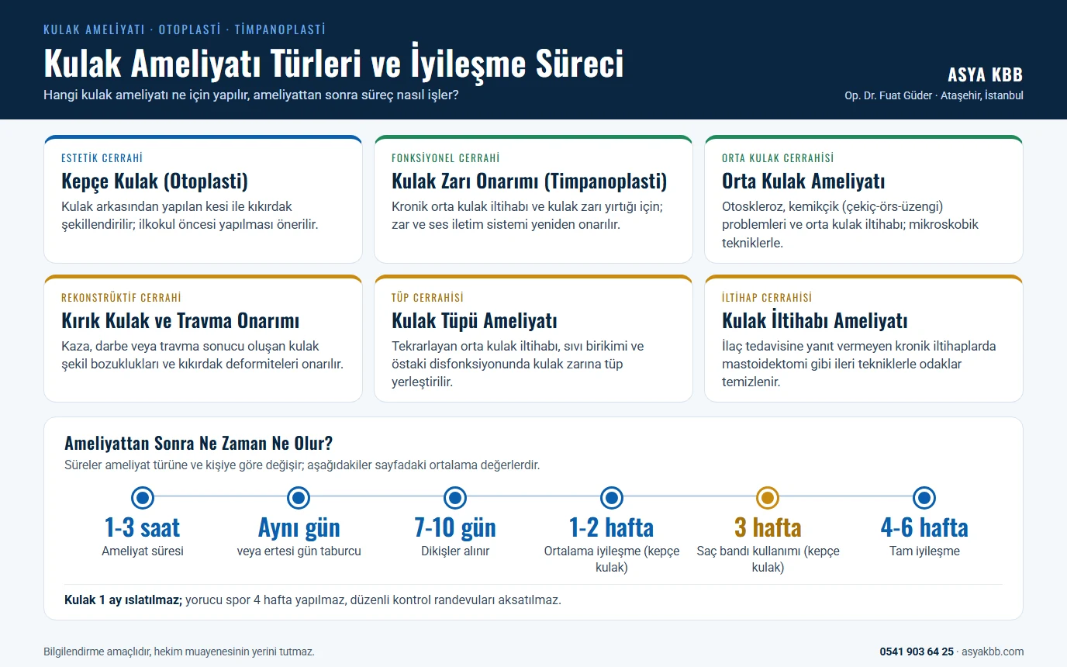
Task: Select the "Kulak Tüpü Ameliyatı" card title
Action: pyautogui.click(x=475, y=320)
